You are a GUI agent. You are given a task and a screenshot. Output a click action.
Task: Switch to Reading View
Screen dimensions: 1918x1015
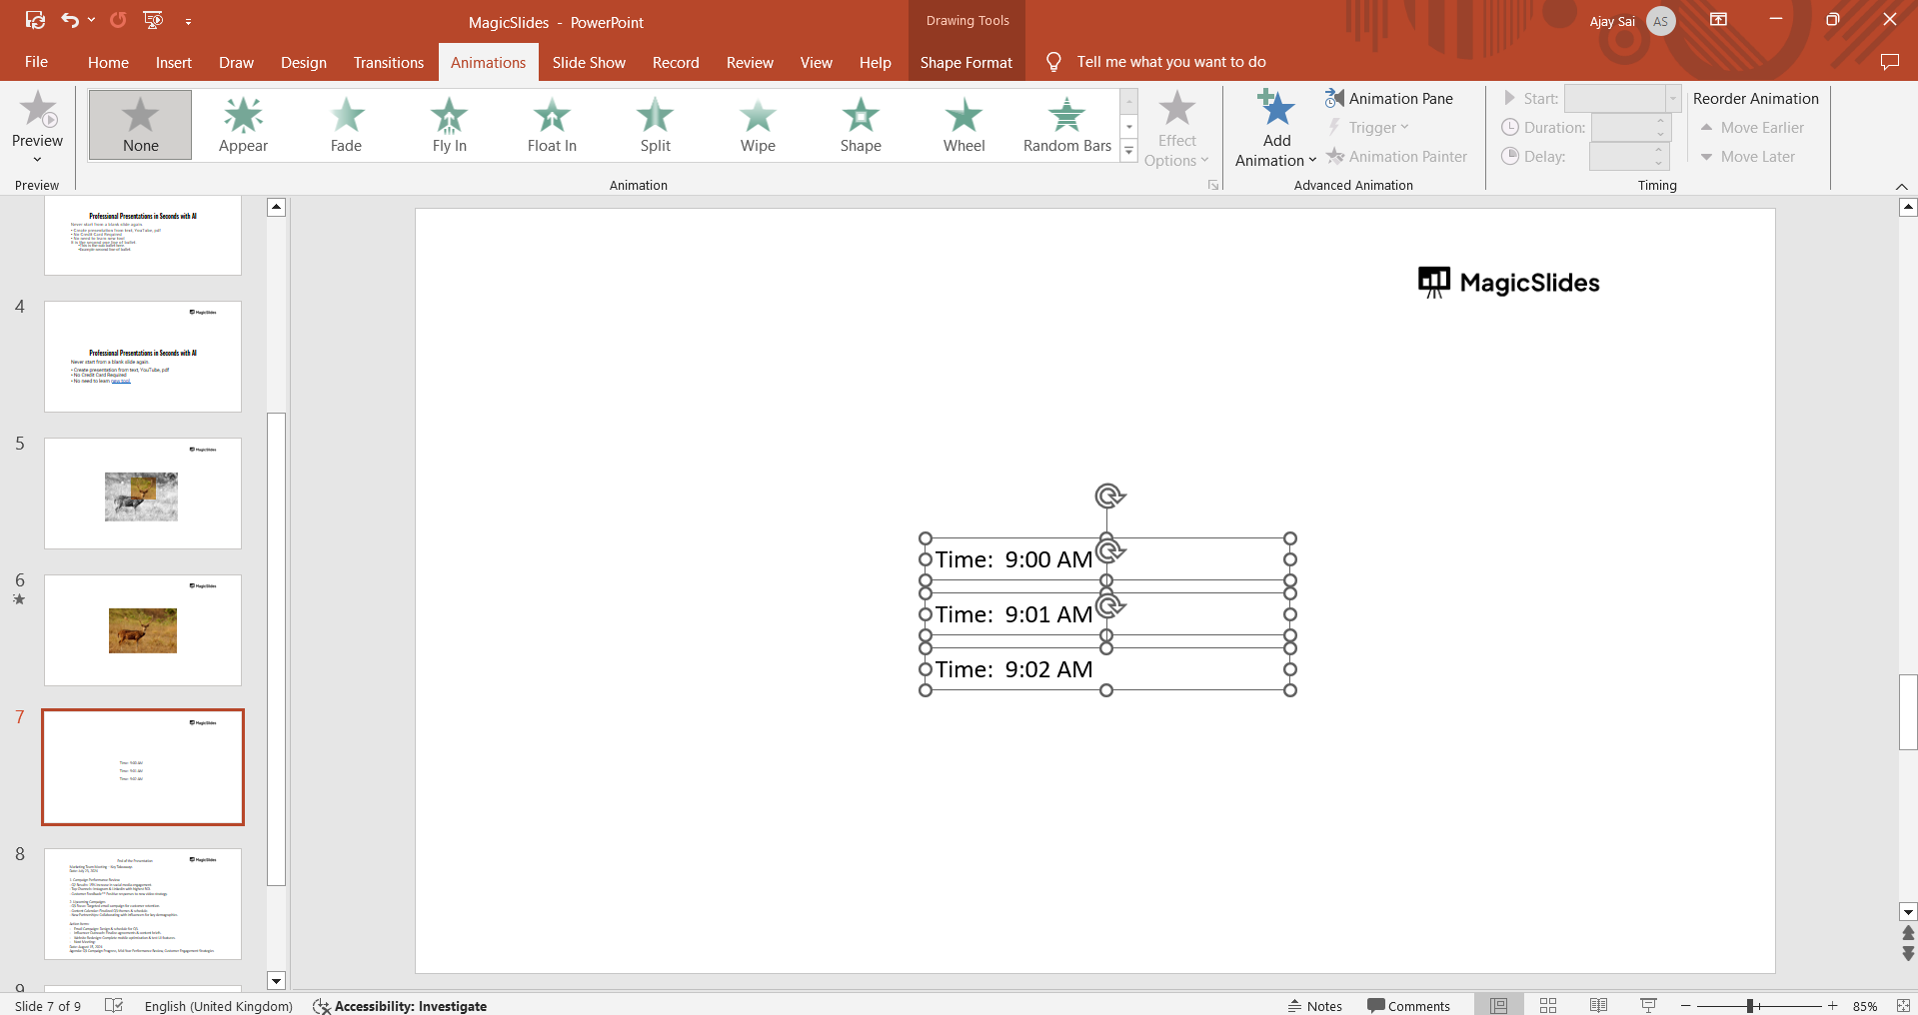coord(1598,1005)
